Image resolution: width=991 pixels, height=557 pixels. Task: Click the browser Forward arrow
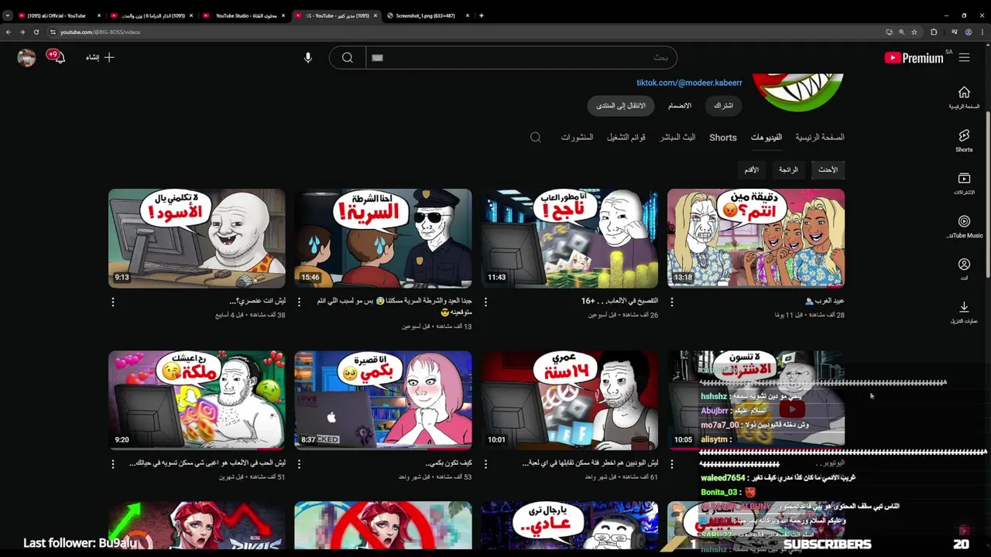(22, 32)
